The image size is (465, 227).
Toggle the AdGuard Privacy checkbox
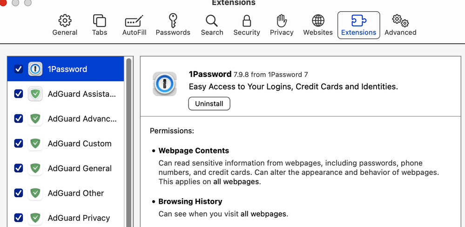[19, 218]
